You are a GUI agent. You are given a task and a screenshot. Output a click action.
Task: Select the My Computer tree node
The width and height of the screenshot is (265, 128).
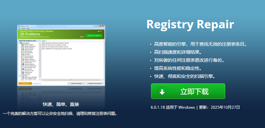[x=26, y=43]
